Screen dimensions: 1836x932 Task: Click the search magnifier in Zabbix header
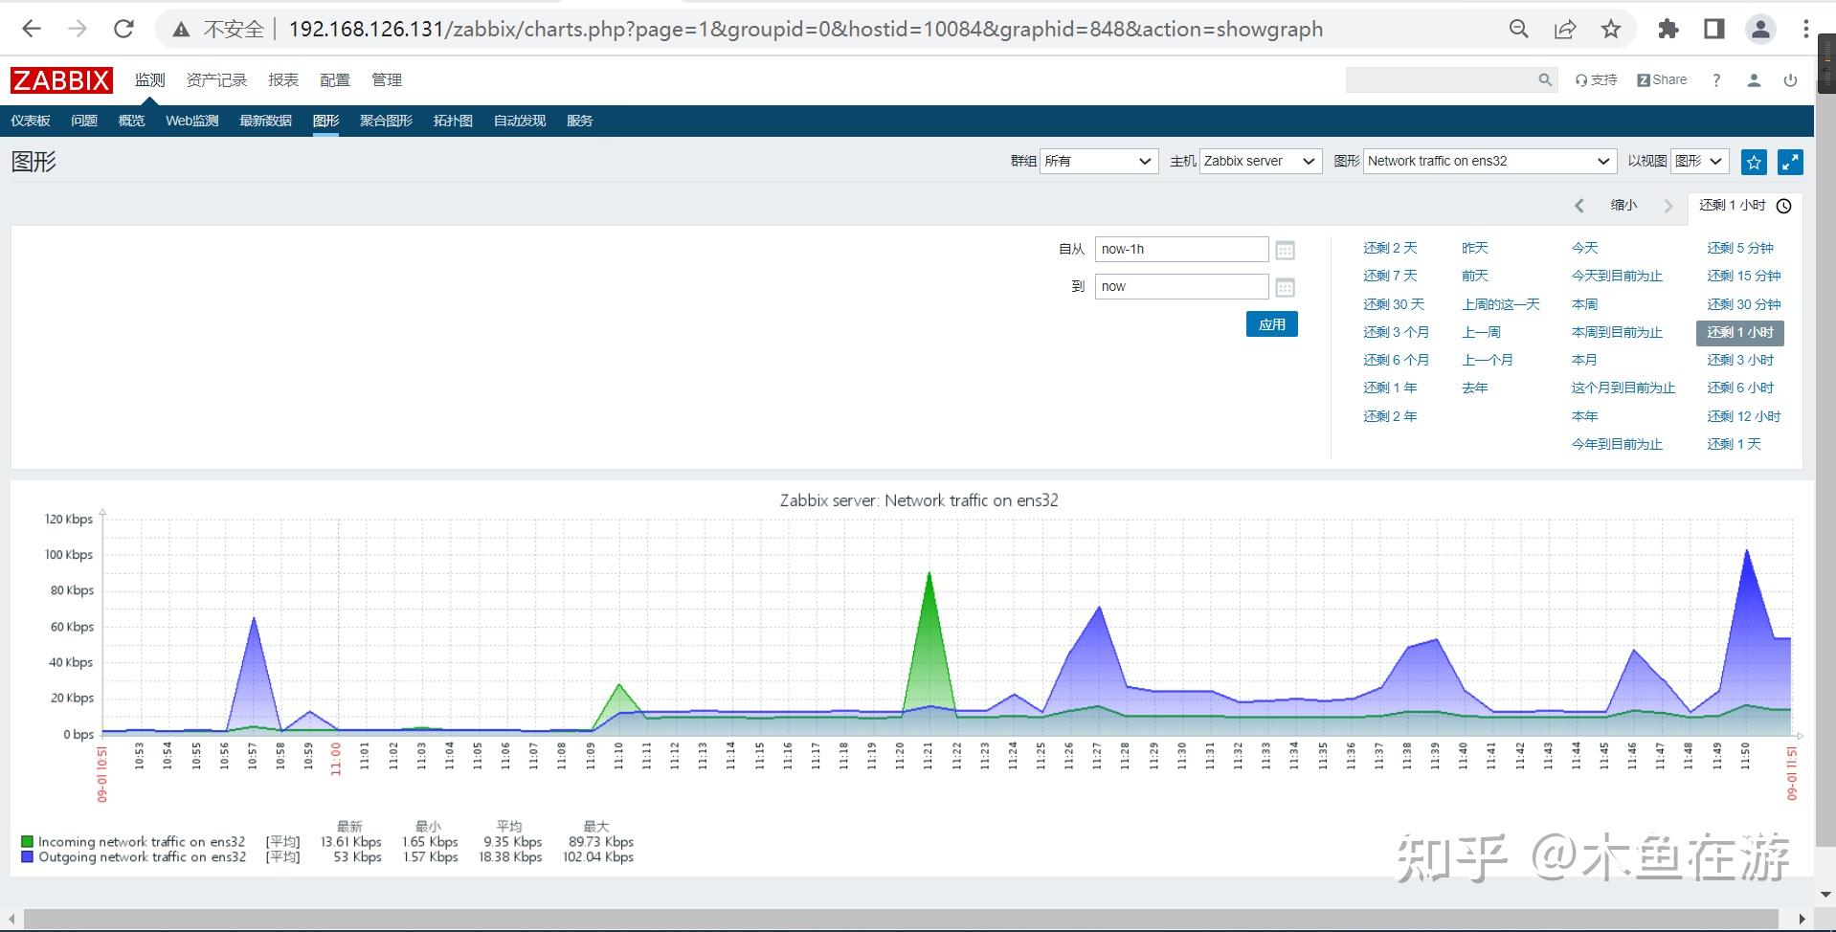coord(1545,79)
